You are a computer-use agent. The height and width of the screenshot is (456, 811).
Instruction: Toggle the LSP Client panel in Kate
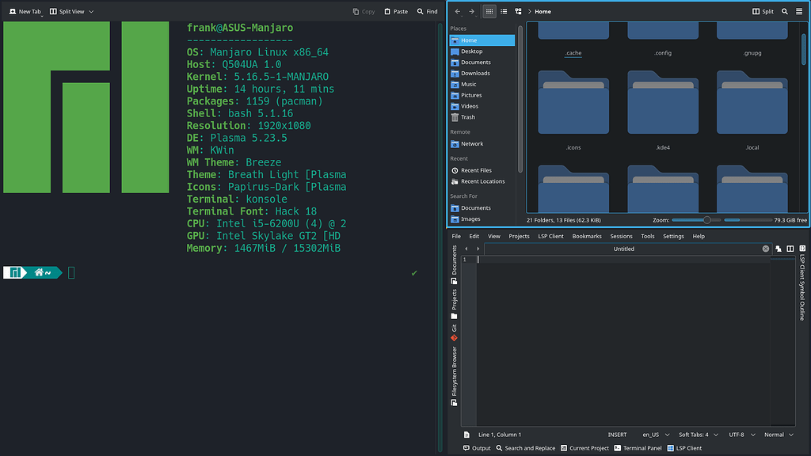[684, 447]
